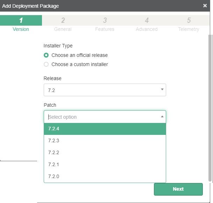
Task: Open the Release dropdown showing 7.2
Action: click(101, 90)
